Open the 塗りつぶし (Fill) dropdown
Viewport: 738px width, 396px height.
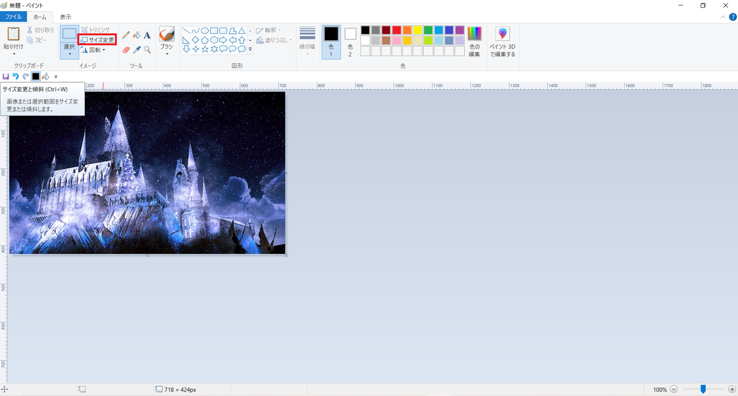tap(272, 40)
